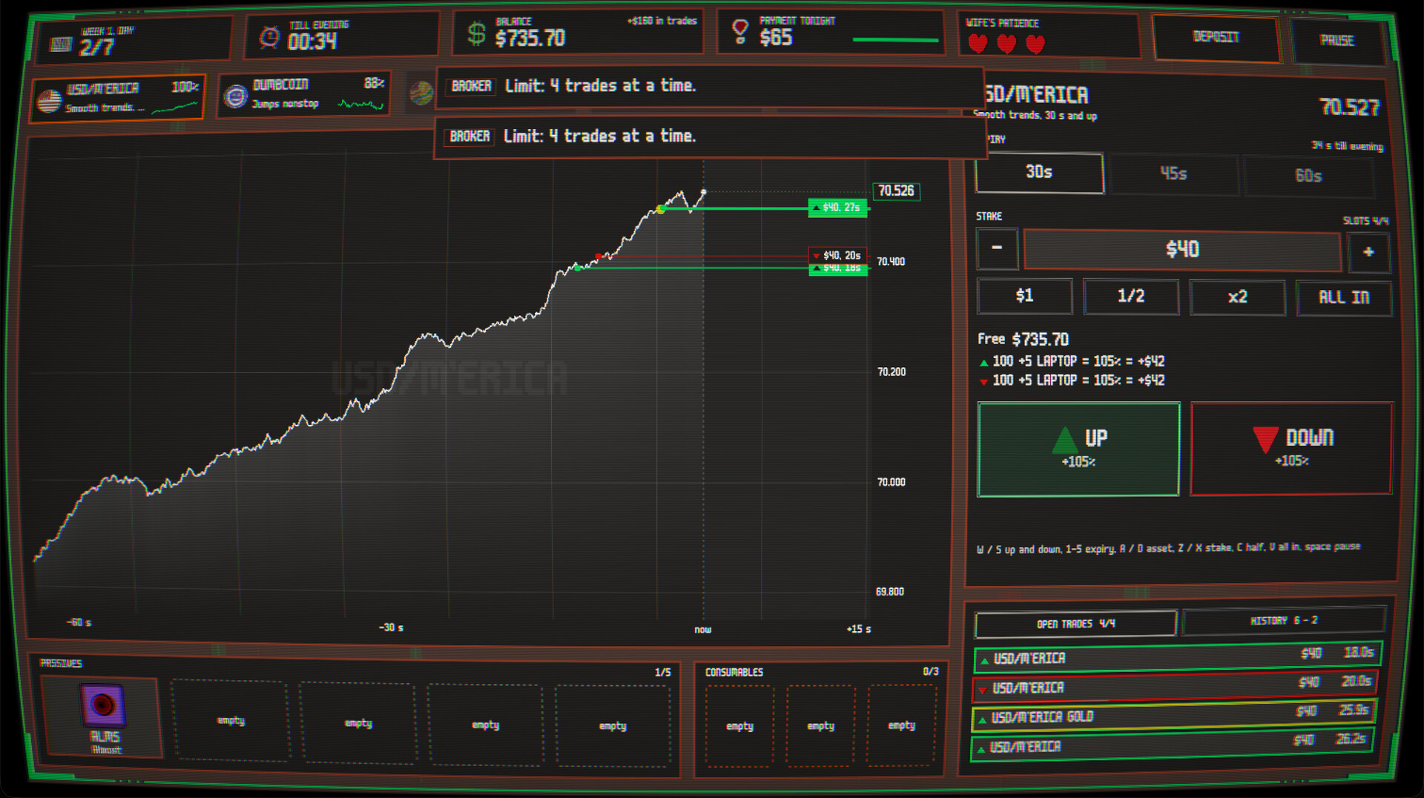
Task: Click the ALMS passive item icon
Action: point(103,705)
